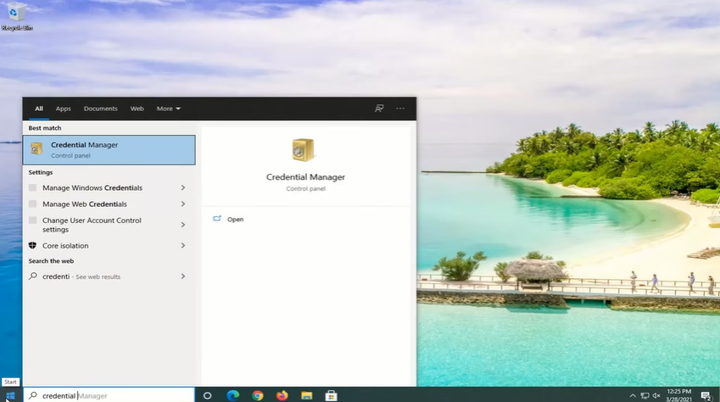This screenshot has width=720, height=402.
Task: Open Change User Account Control settings
Action: coord(109,225)
